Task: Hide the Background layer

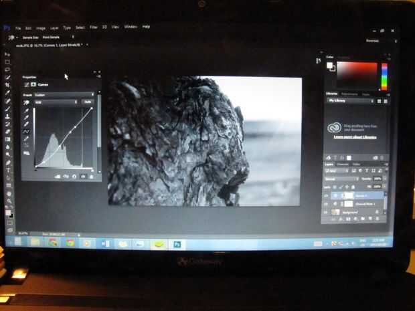Action: coord(326,212)
